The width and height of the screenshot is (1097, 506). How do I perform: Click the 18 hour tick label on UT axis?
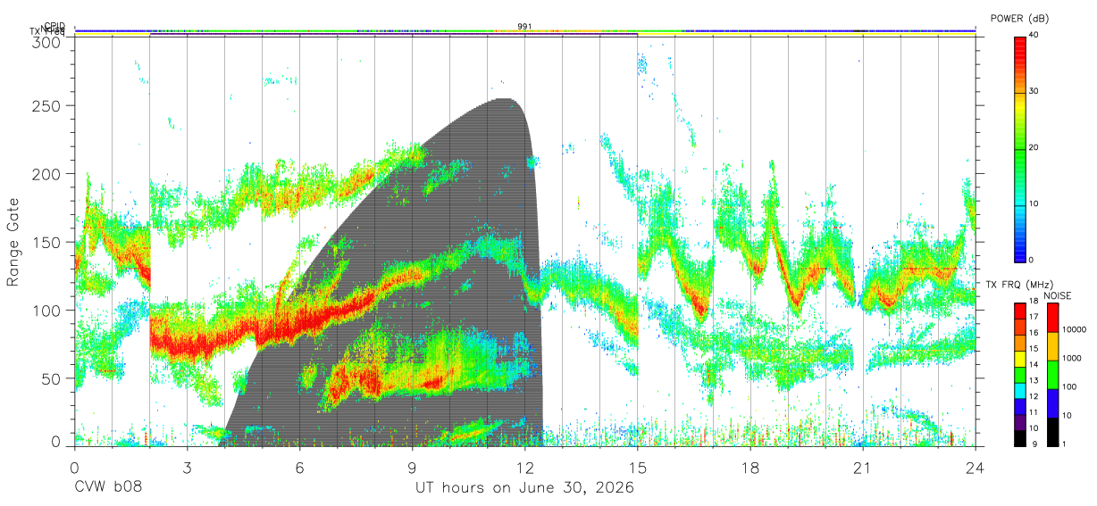click(750, 468)
